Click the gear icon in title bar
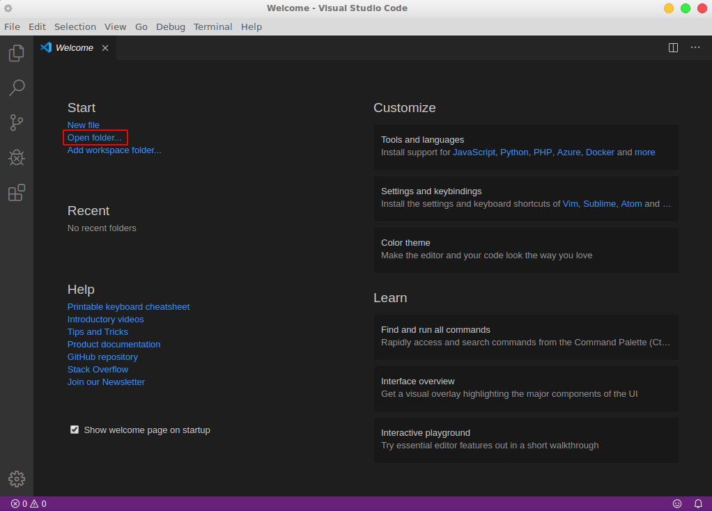 [x=8, y=8]
